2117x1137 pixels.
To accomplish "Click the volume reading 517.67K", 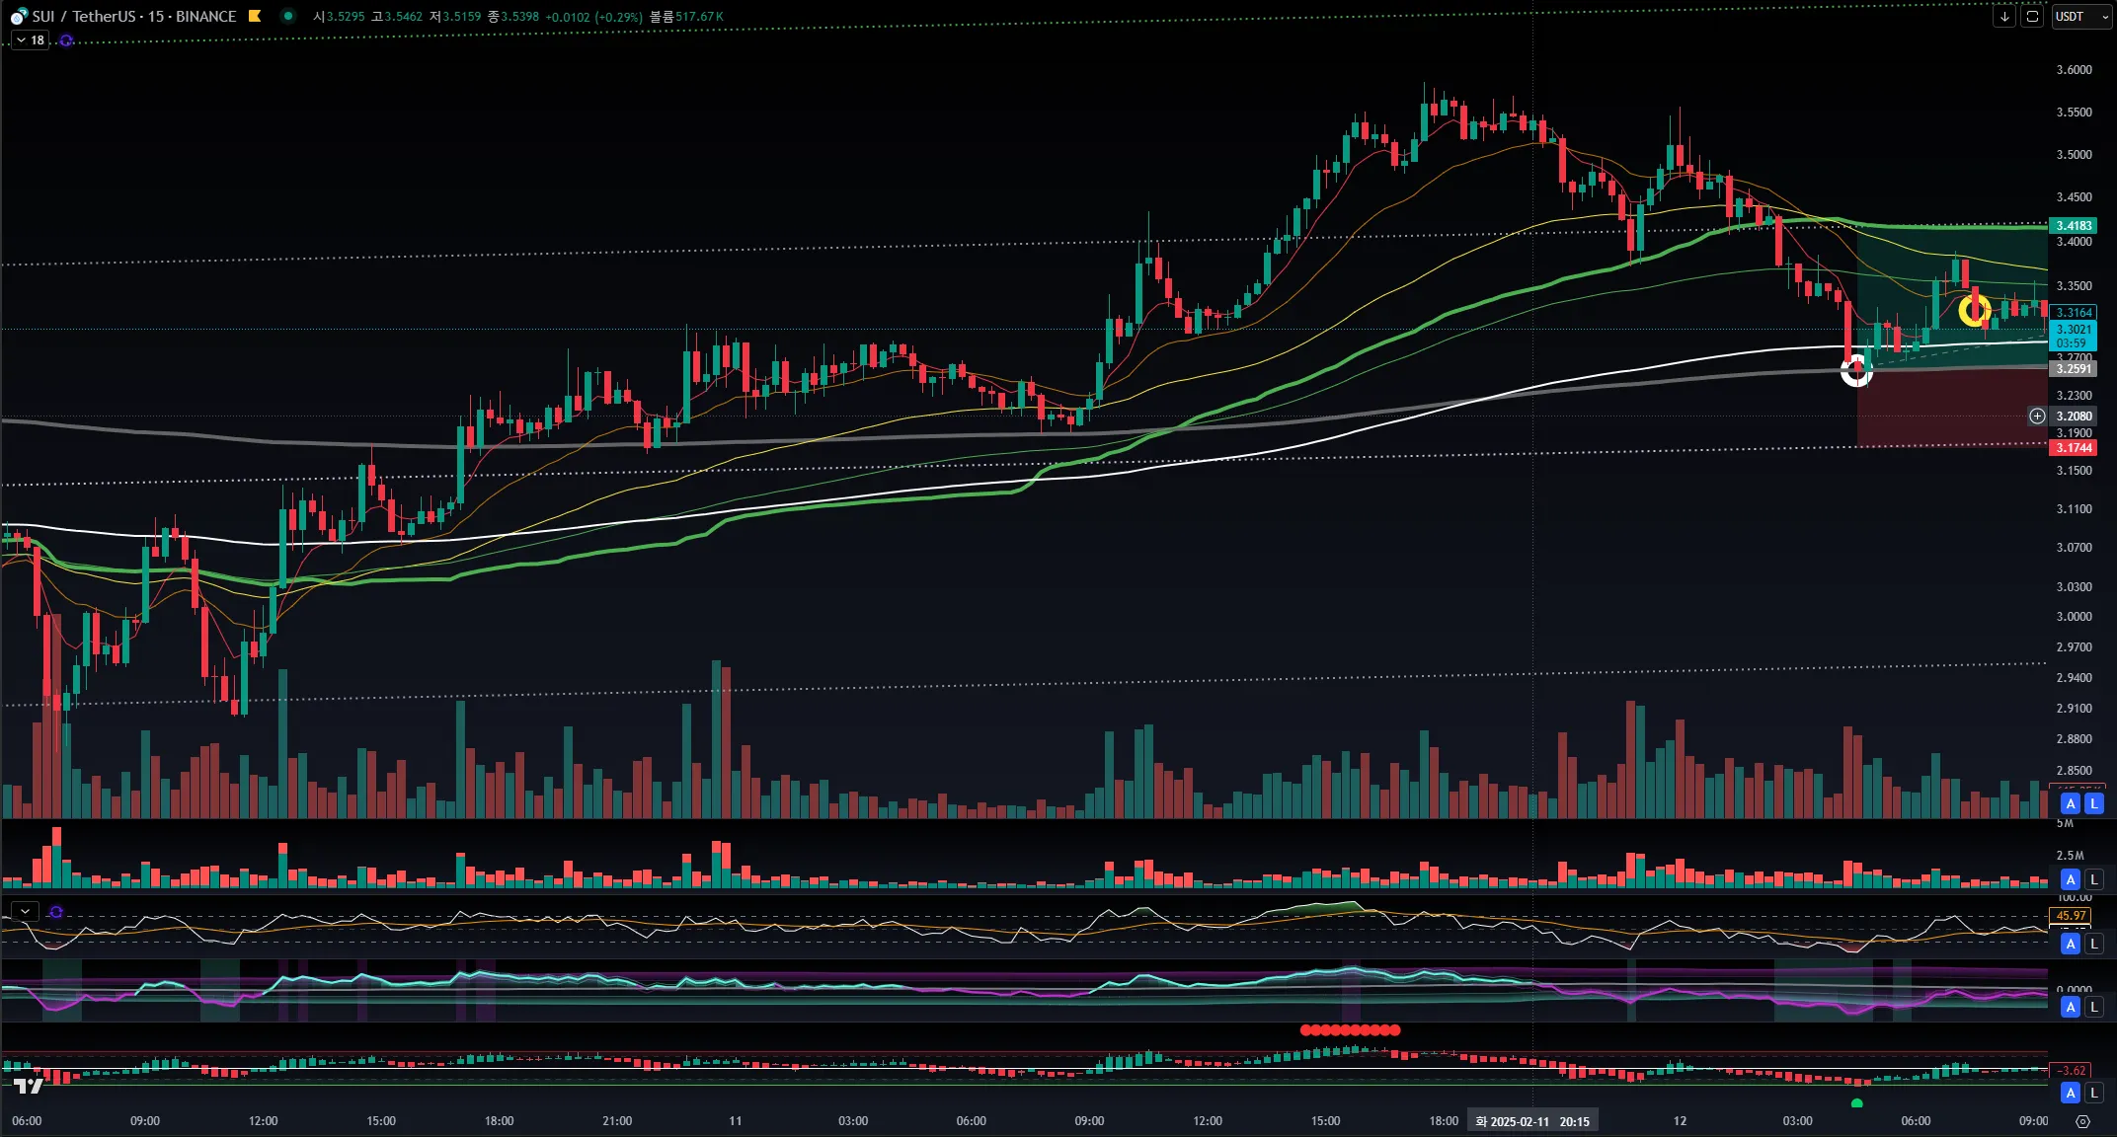I will click(x=699, y=17).
